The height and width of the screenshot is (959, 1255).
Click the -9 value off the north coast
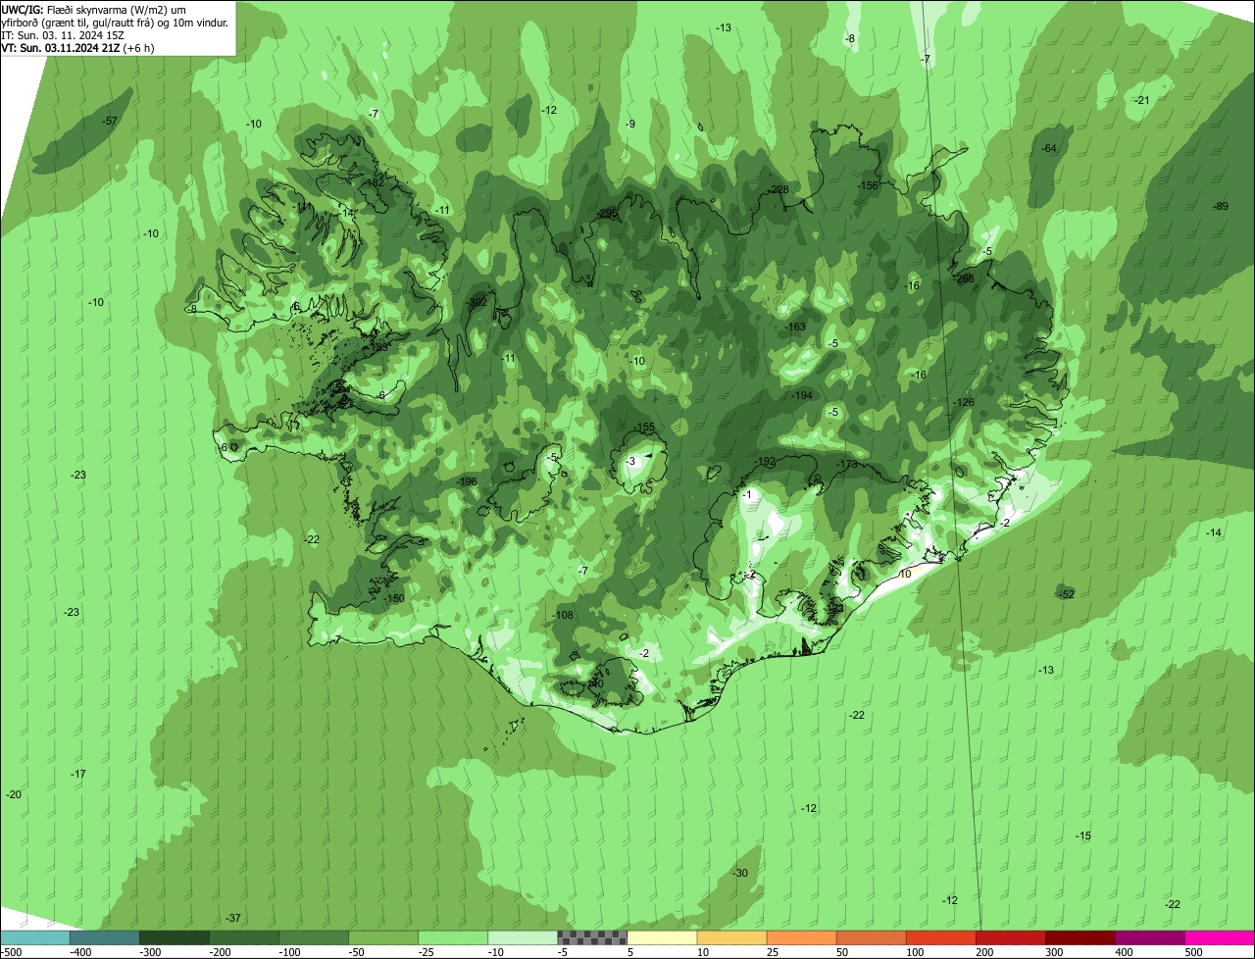[x=631, y=124]
